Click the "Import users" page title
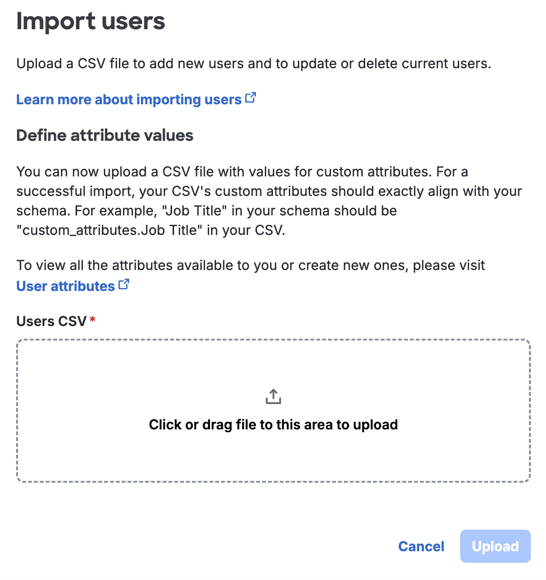Viewport: 546px width, 580px height. tap(91, 20)
